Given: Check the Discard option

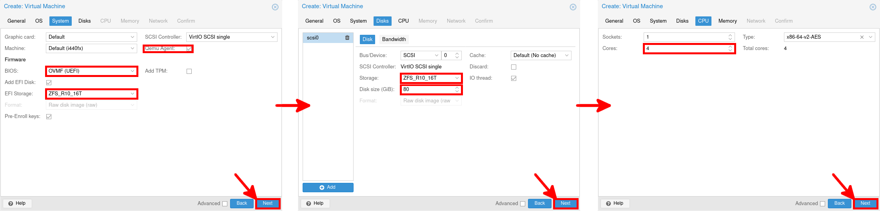Looking at the screenshot, I should [513, 67].
